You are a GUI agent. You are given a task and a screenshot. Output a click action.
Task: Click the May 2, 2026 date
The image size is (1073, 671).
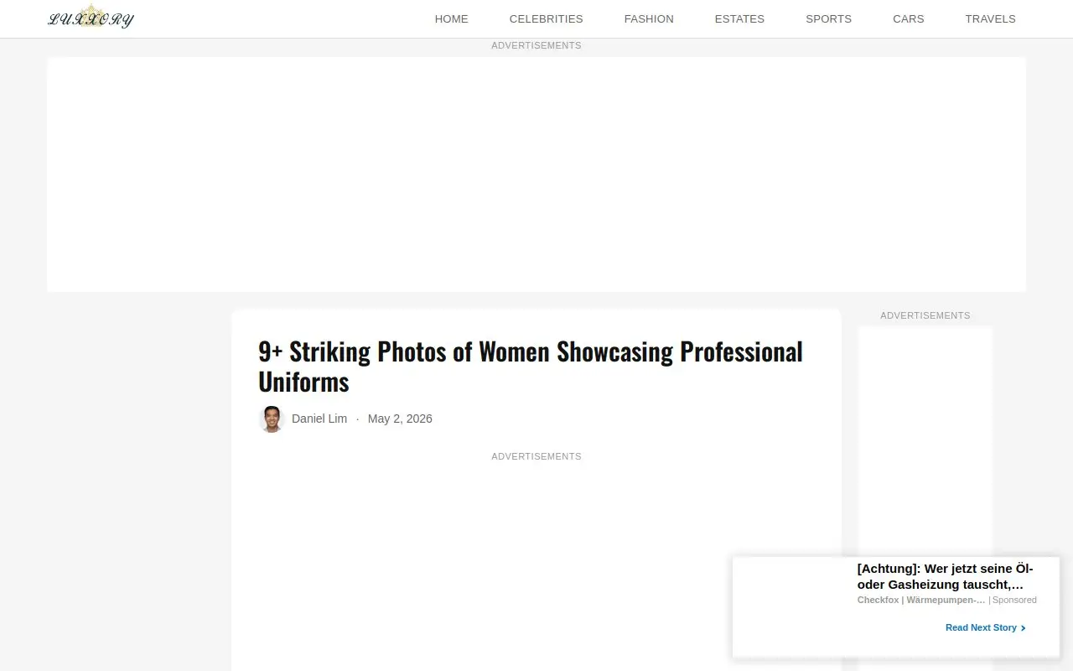[400, 419]
